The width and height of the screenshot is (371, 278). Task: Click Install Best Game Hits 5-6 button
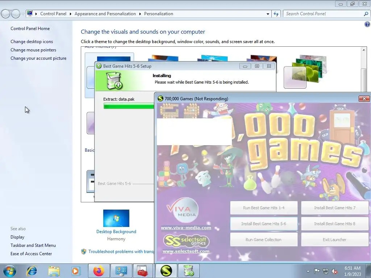264,224
